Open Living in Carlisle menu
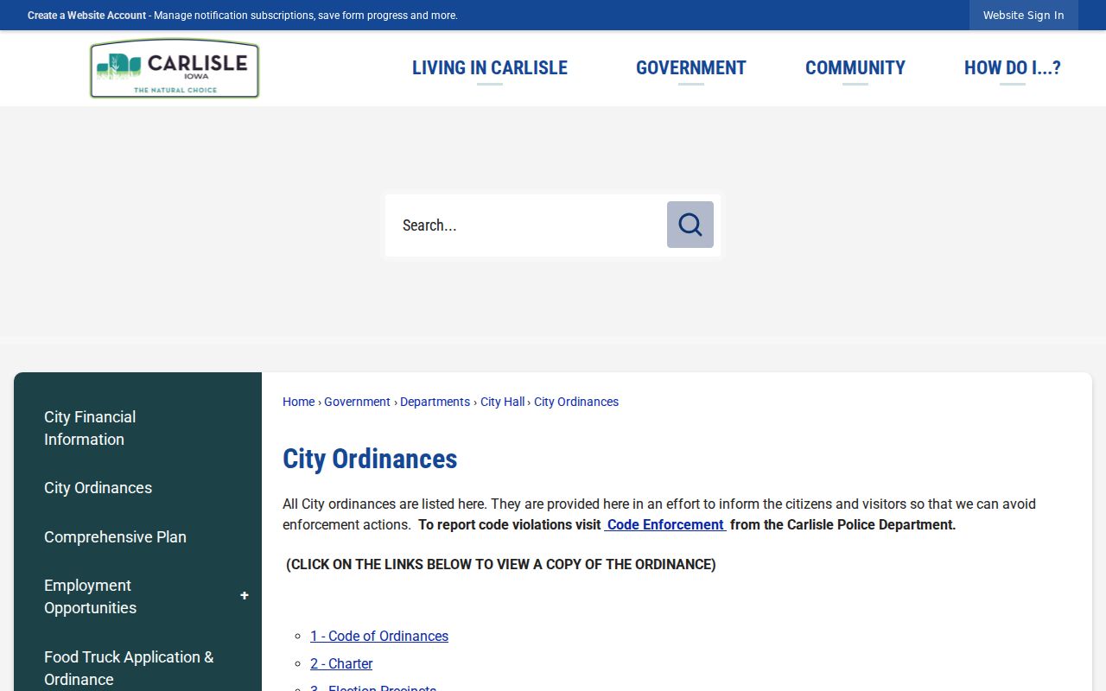Viewport: 1106px width, 691px height. tap(490, 68)
